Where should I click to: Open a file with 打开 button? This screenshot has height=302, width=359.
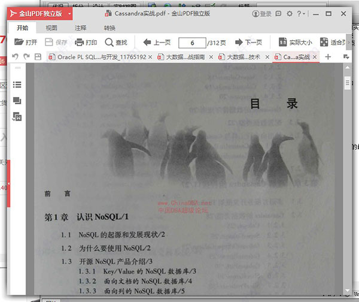[x=25, y=42]
